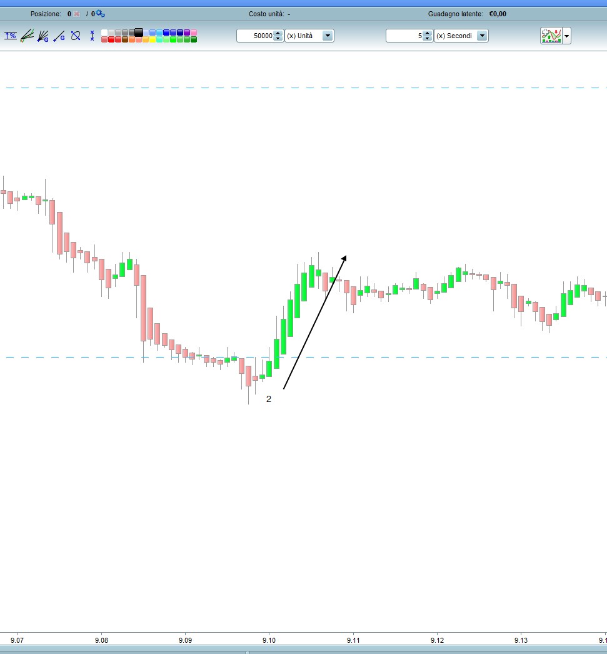Click the add indicator chart icon
607x654 pixels.
(x=551, y=36)
